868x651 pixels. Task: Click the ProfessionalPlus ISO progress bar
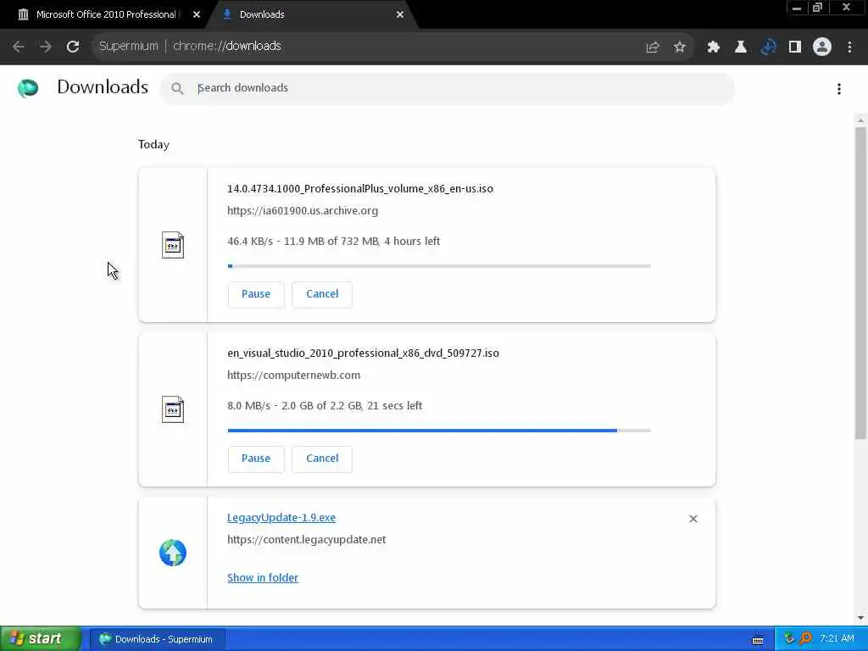(x=439, y=266)
